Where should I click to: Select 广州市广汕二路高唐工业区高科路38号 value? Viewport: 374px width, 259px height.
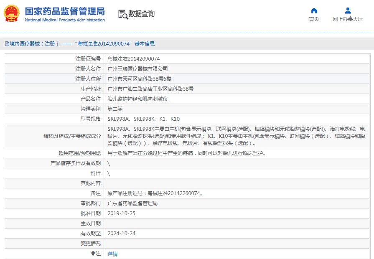tap(150, 89)
